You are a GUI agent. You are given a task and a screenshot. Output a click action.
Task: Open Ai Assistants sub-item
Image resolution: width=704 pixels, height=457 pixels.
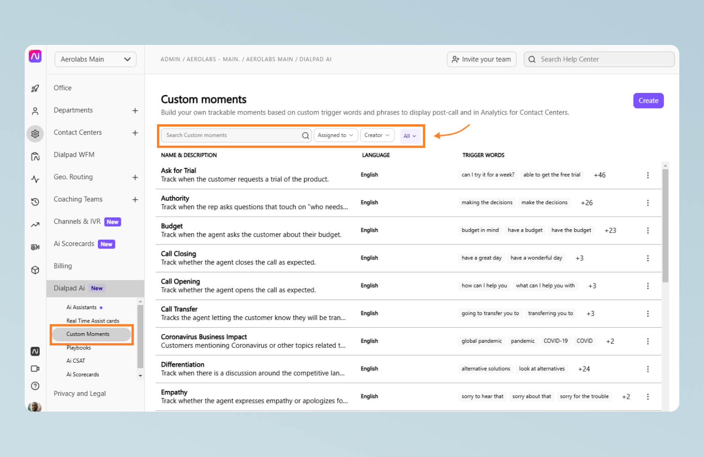82,308
